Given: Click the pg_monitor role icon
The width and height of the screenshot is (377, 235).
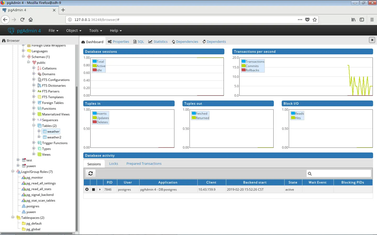Looking at the screenshot, I should point(24,177).
